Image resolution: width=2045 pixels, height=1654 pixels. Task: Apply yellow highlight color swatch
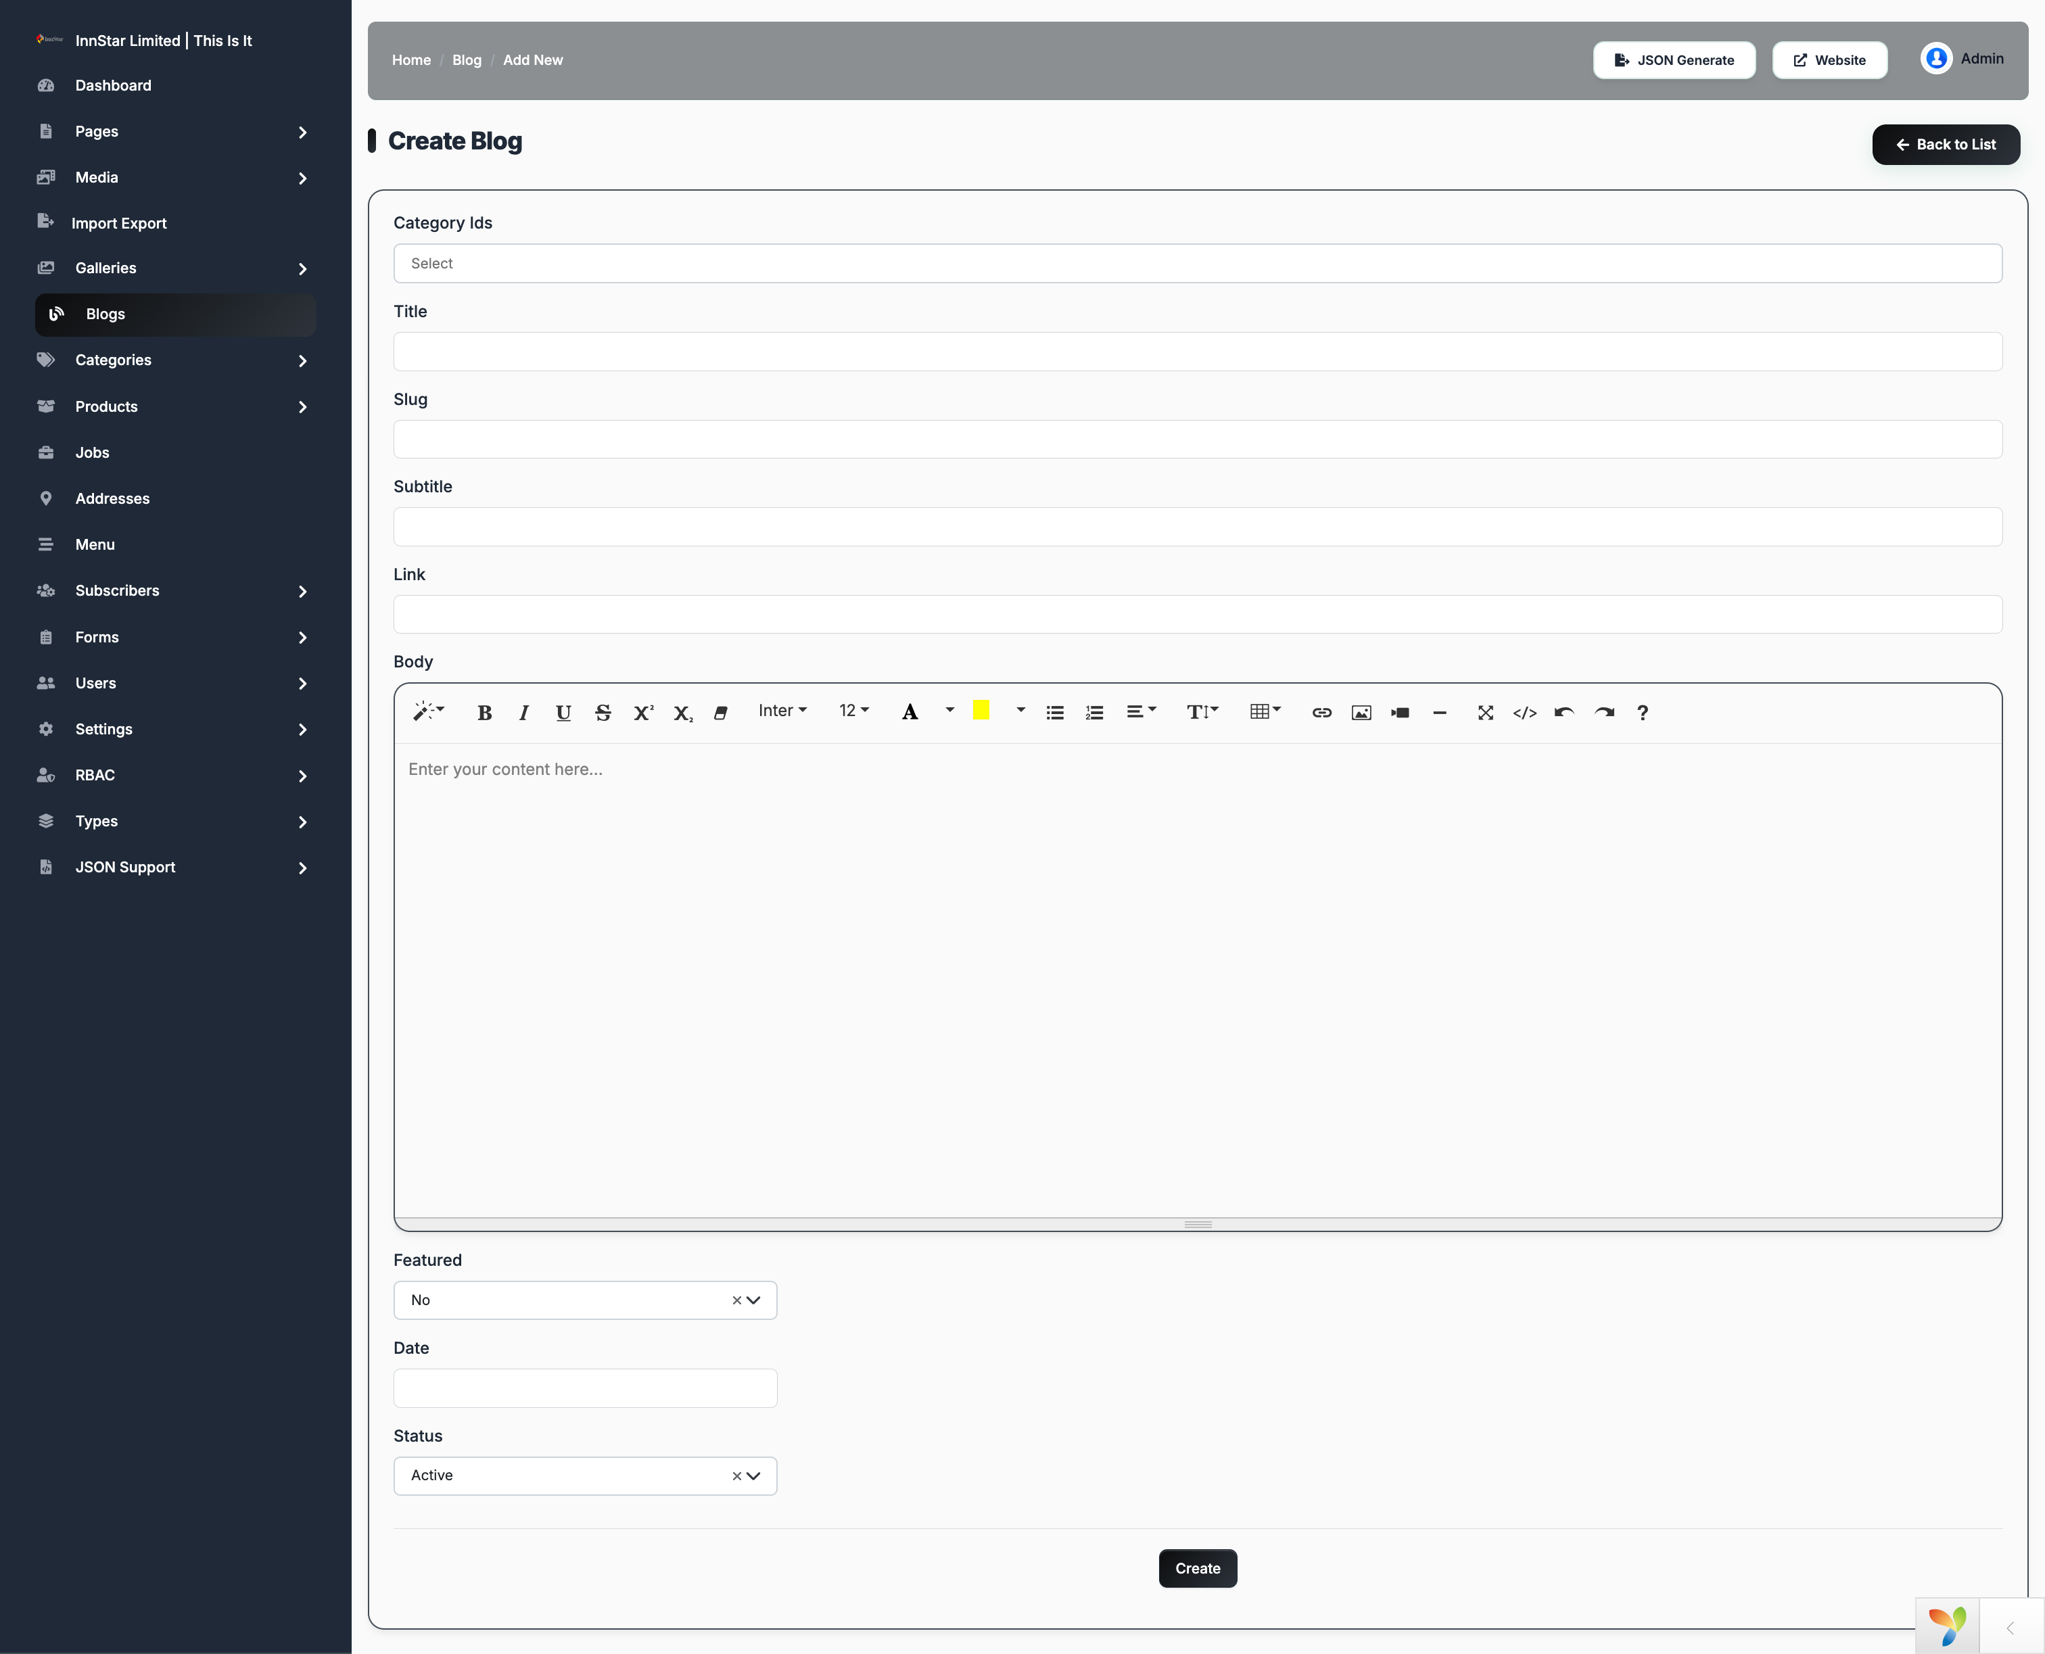point(981,711)
